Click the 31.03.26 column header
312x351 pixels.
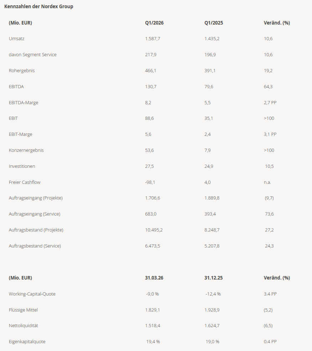[154, 278]
